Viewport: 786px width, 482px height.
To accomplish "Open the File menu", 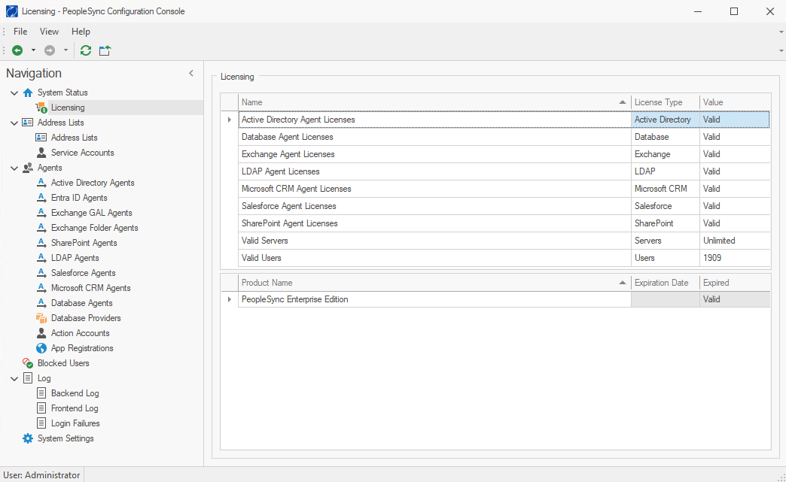I will click(x=20, y=32).
